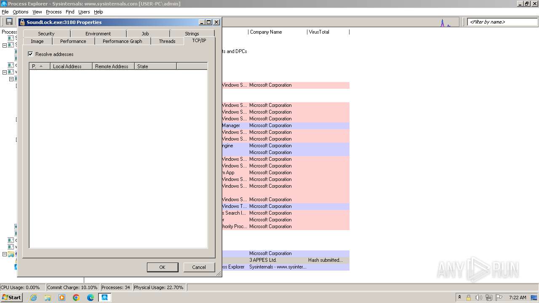Maximize the SoundLock Properties dialog
The height and width of the screenshot is (303, 539).
tap(209, 22)
